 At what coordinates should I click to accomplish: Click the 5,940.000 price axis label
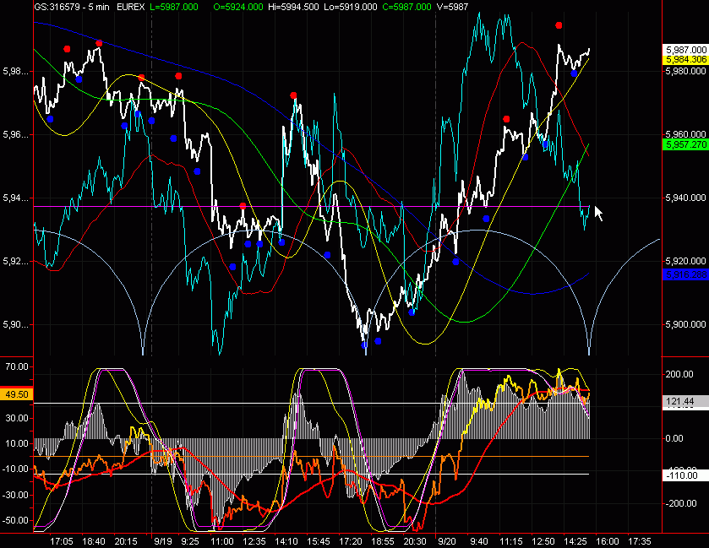click(686, 198)
